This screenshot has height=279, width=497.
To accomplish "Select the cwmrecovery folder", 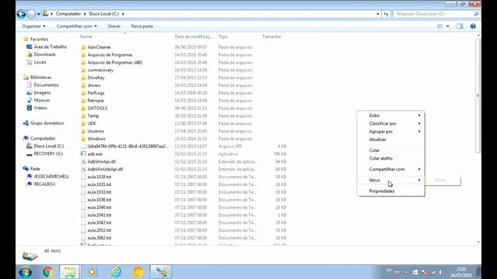I will (100, 71).
